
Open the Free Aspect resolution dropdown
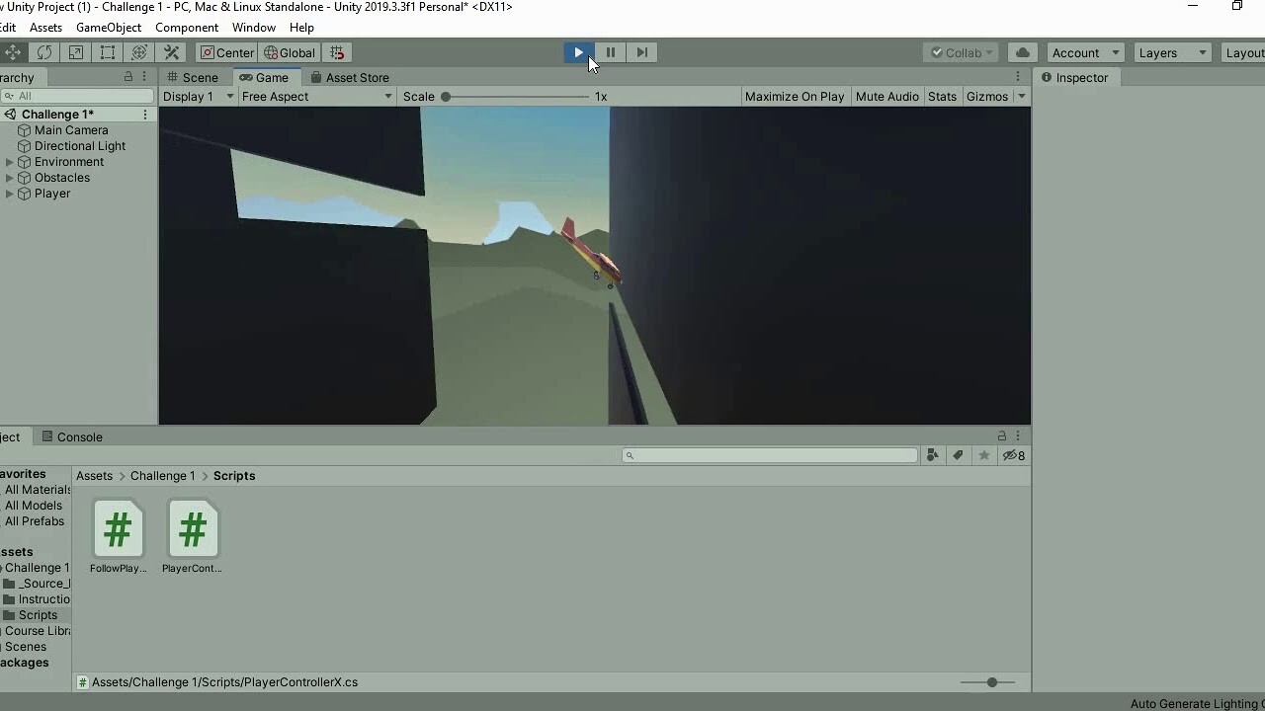[316, 96]
